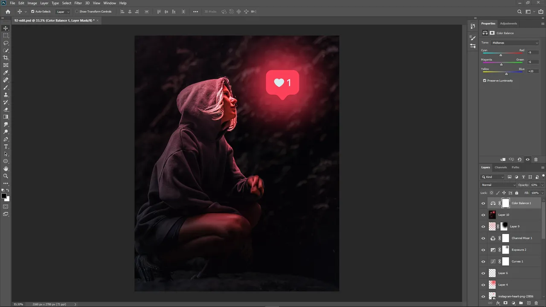Open the File menu
This screenshot has width=546, height=307.
tap(12, 3)
